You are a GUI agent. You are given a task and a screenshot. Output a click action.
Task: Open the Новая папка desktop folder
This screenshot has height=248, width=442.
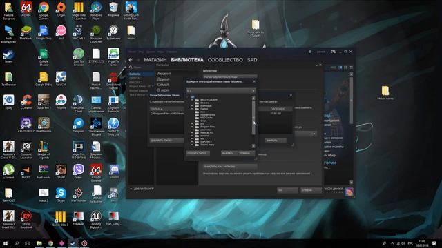click(x=385, y=93)
